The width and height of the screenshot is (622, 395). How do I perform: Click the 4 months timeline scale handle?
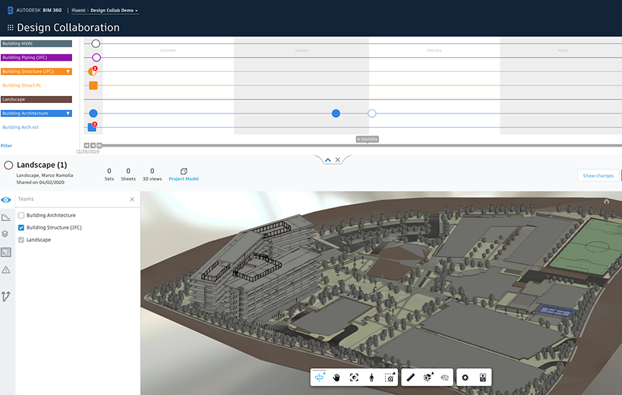point(368,140)
